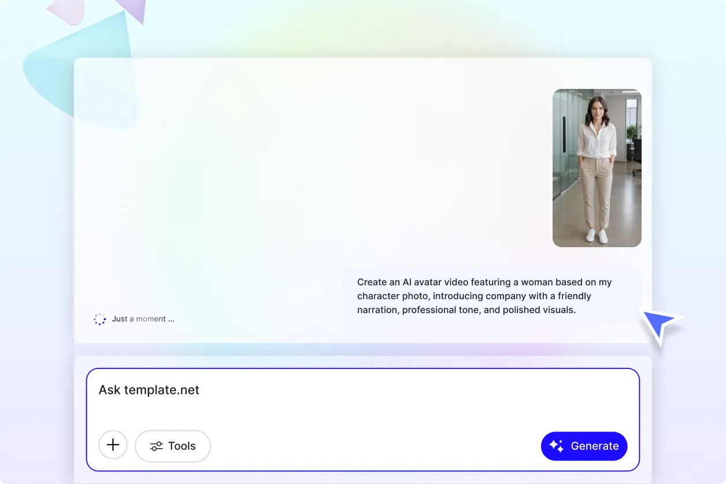Click the plus attachment button
Viewport: 726px width, 484px height.
click(113, 445)
